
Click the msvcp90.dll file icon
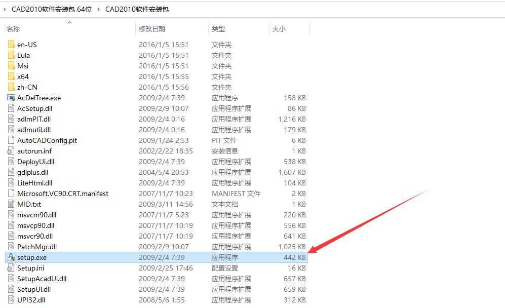(11, 225)
